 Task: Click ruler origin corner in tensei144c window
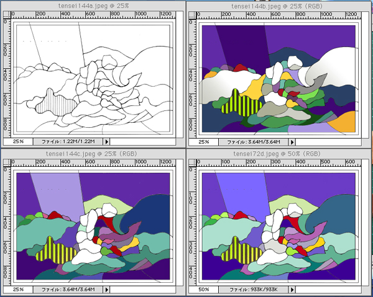(x=5, y=163)
